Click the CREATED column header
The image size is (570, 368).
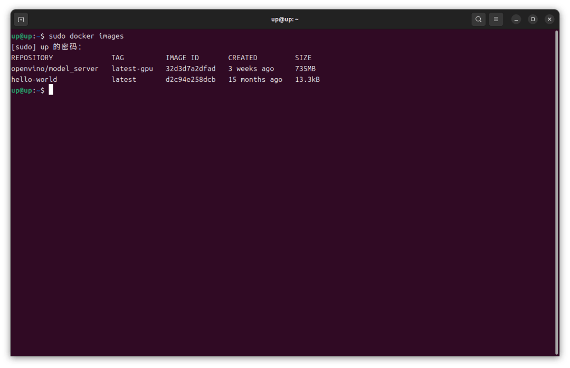coord(242,58)
